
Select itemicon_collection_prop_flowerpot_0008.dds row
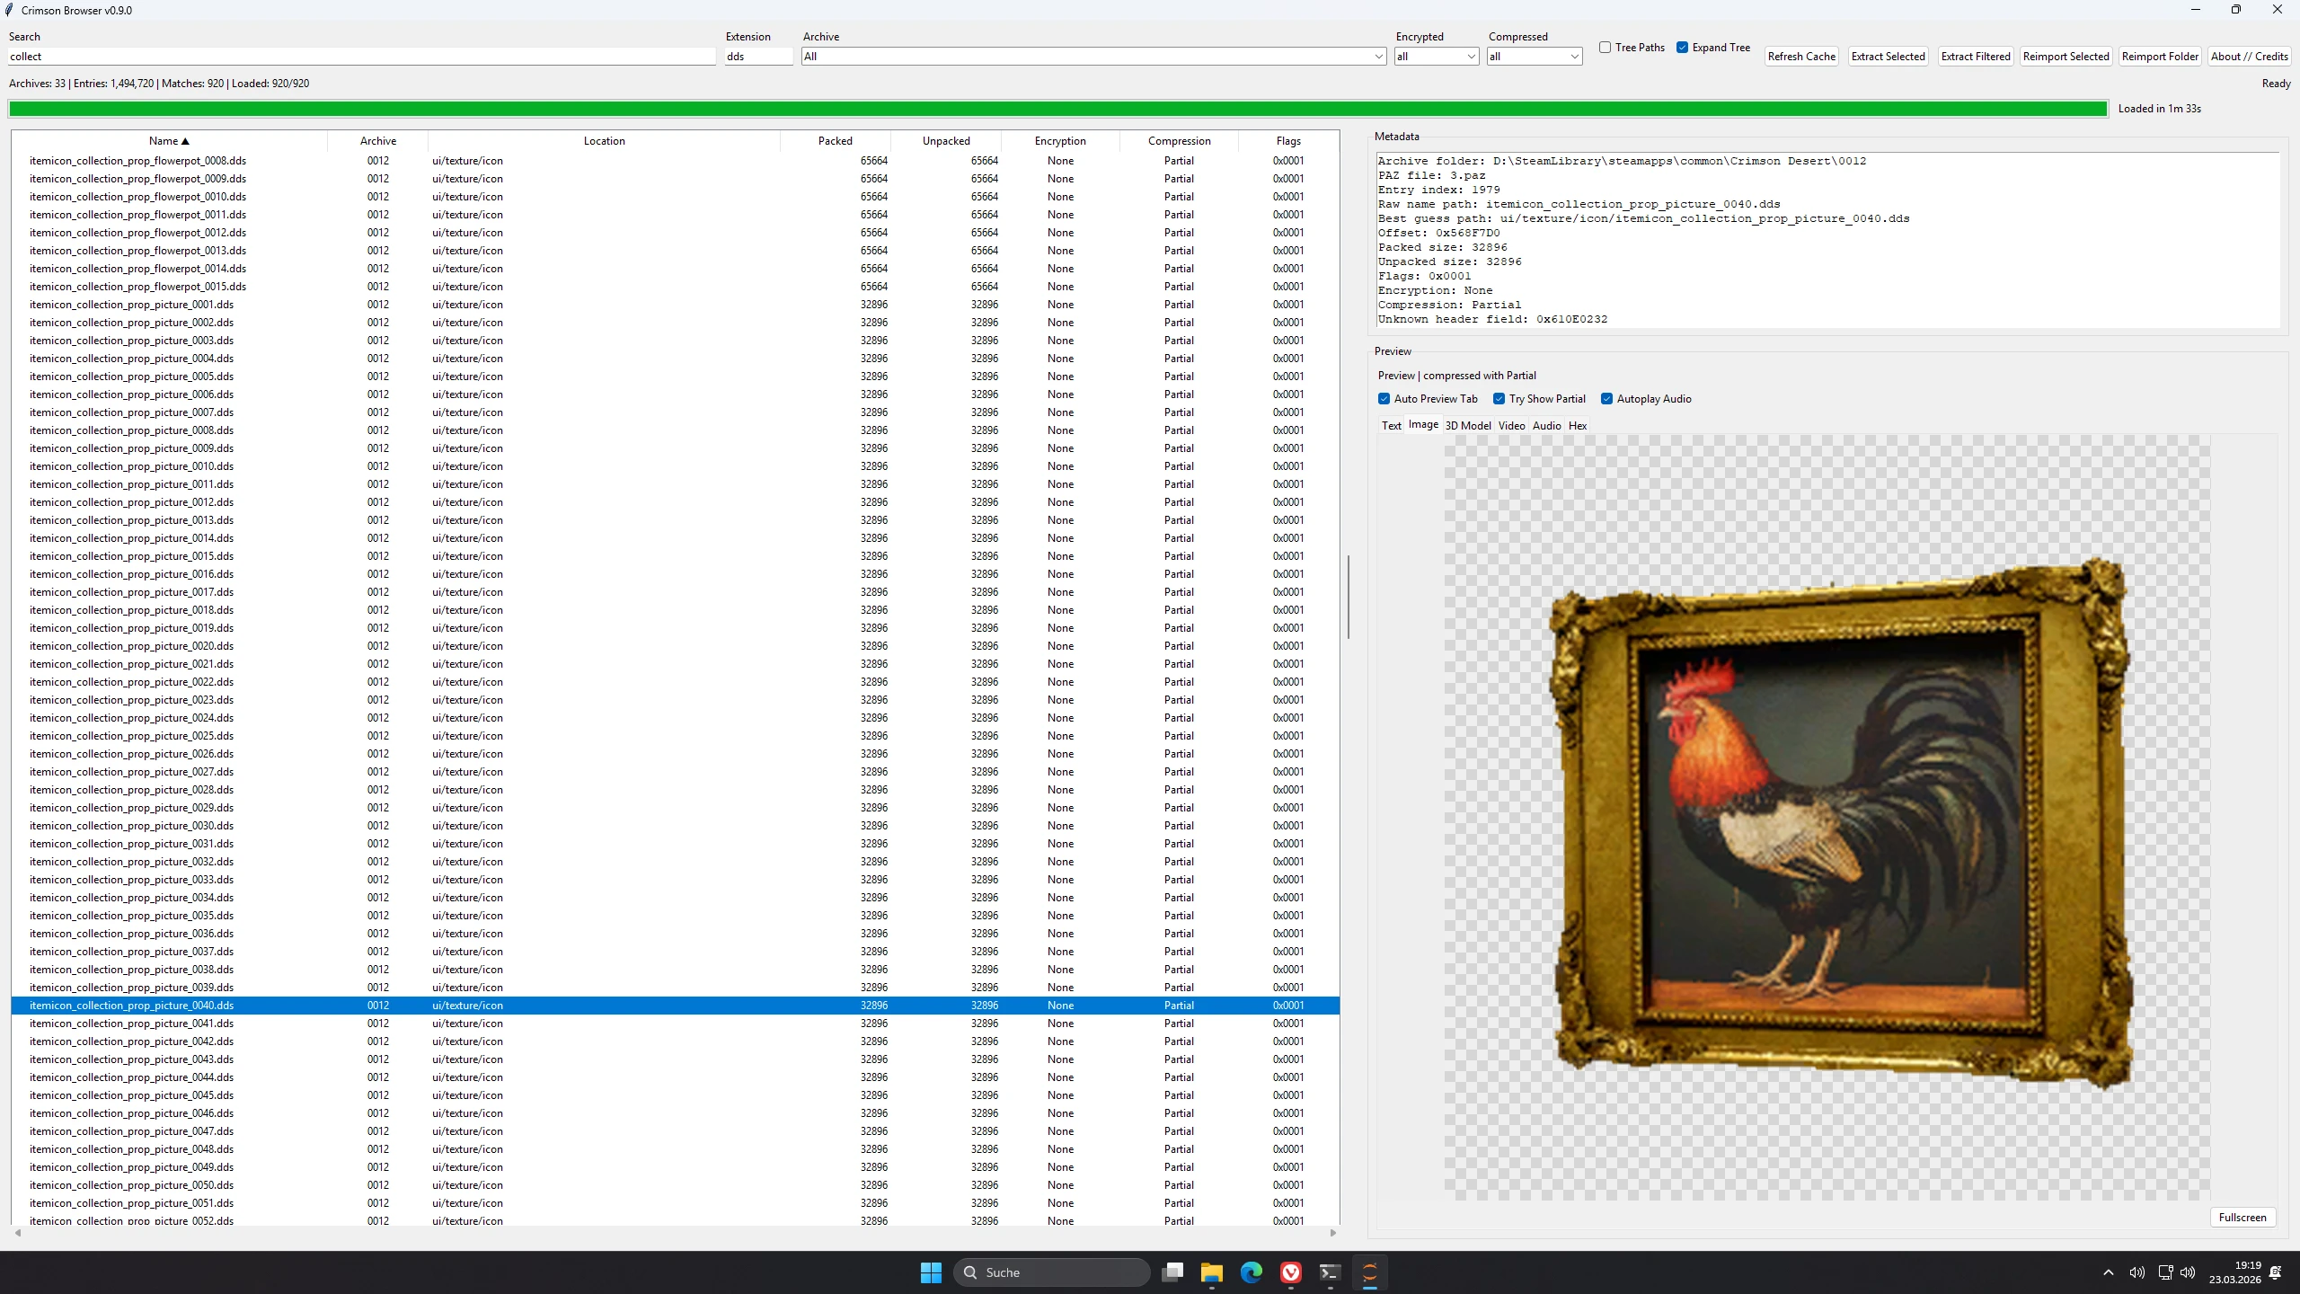click(x=676, y=161)
